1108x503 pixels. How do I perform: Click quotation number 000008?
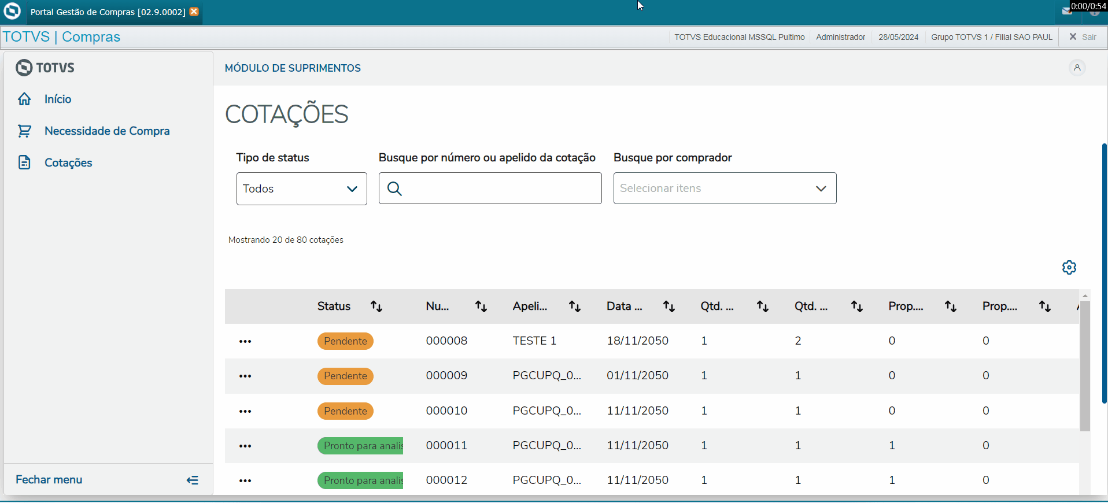tap(446, 341)
